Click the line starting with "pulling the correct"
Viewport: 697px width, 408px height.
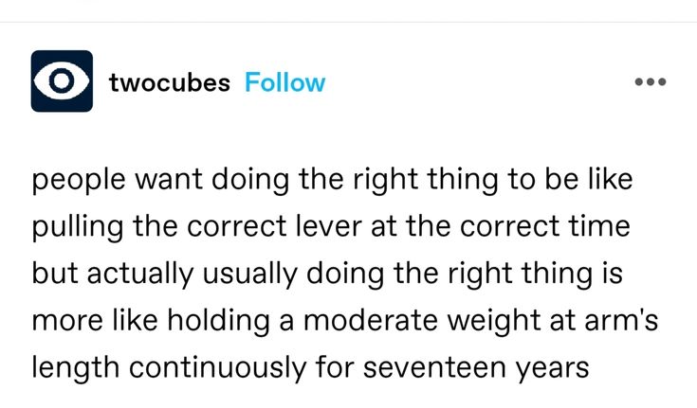332,227
